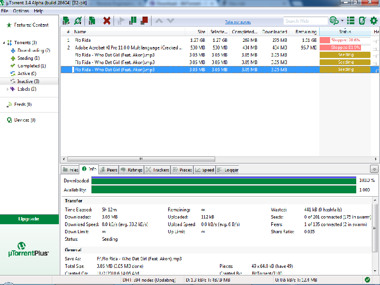Click the Create New Torrent icon
The width and height of the screenshot is (380, 285).
click(92, 21)
